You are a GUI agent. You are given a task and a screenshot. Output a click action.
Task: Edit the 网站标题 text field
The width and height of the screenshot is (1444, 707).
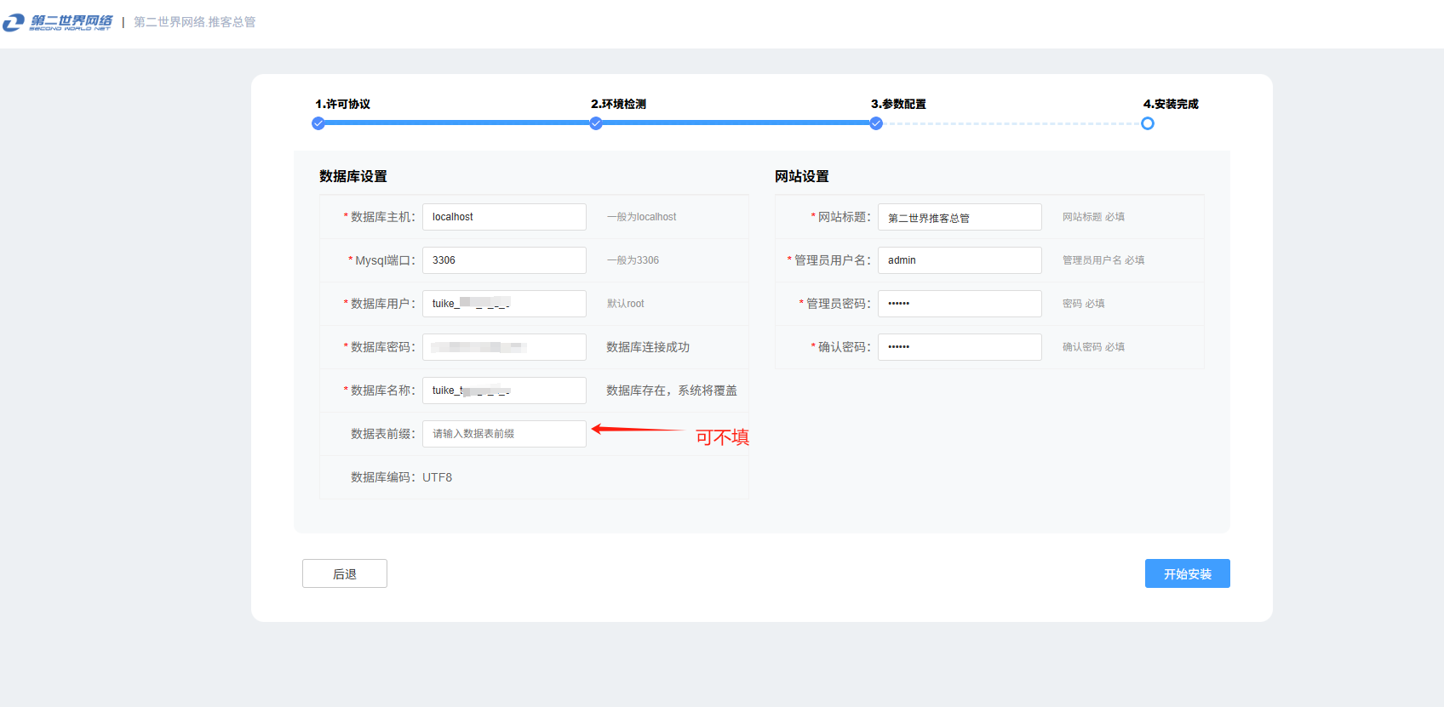pyautogui.click(x=960, y=217)
